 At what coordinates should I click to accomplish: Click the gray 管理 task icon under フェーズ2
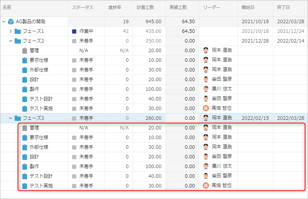(25, 51)
